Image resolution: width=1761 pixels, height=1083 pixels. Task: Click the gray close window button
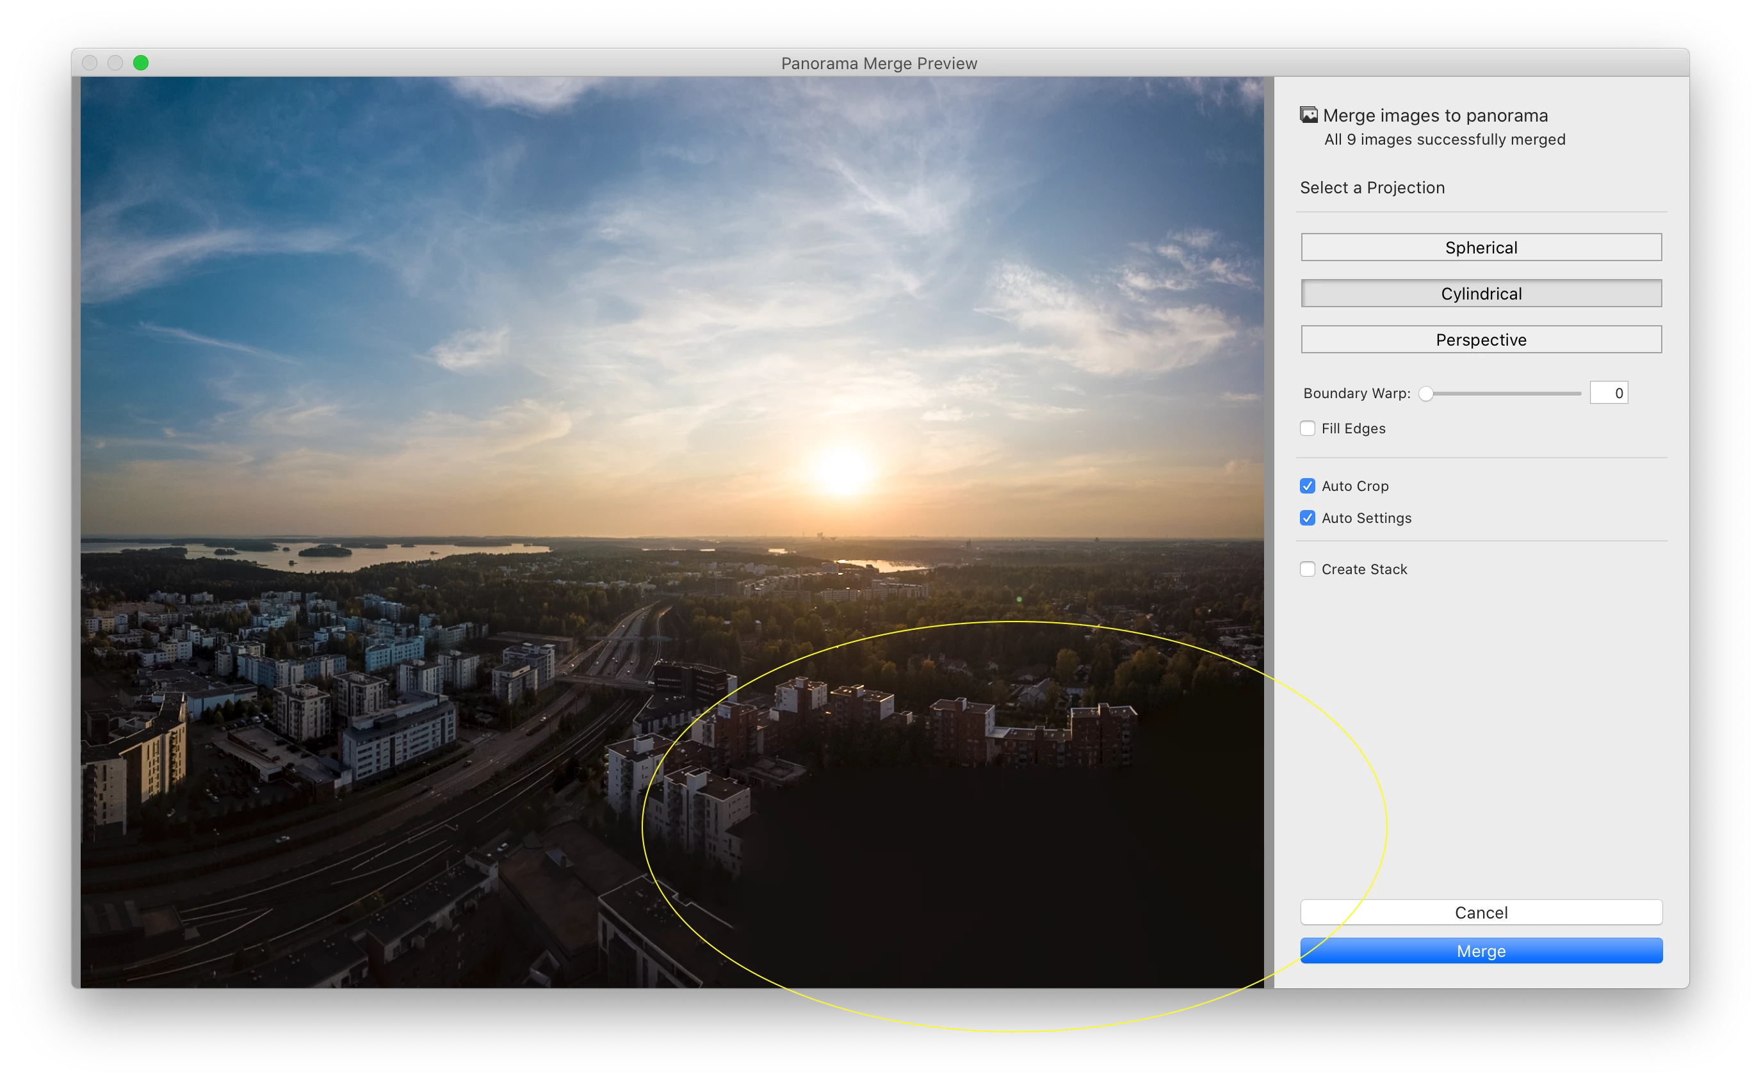[90, 63]
